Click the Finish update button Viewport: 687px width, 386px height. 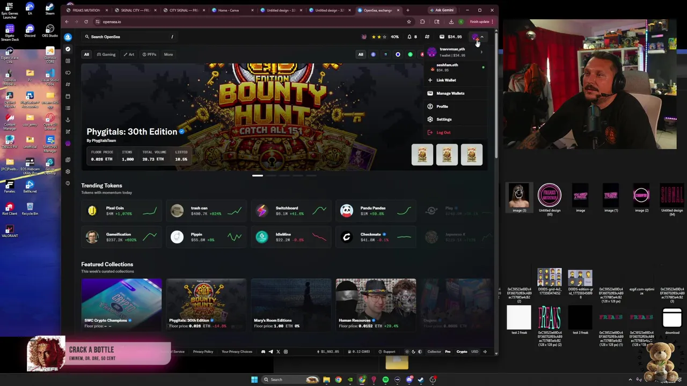tap(481, 22)
